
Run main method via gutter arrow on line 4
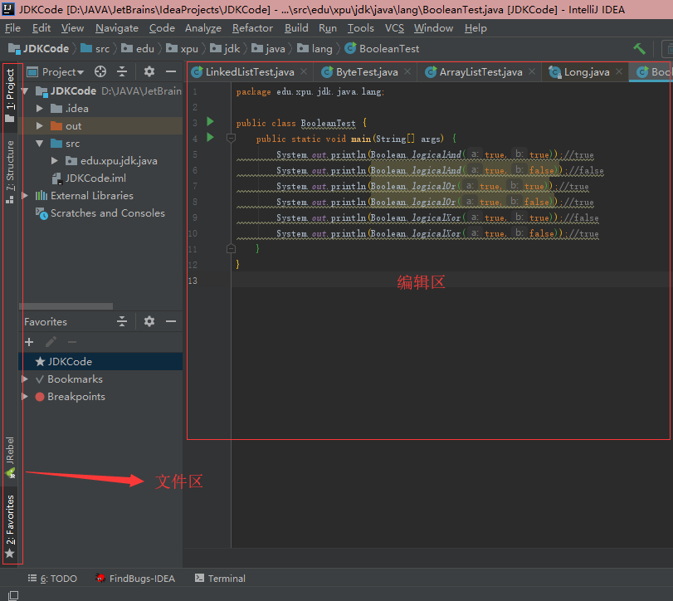point(210,137)
